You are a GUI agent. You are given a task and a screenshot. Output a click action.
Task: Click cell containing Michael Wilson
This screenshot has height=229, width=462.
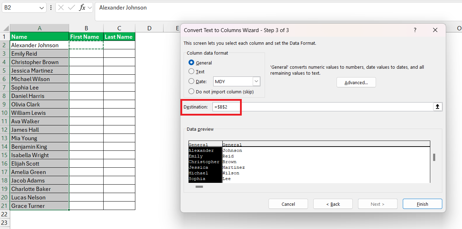click(39, 79)
